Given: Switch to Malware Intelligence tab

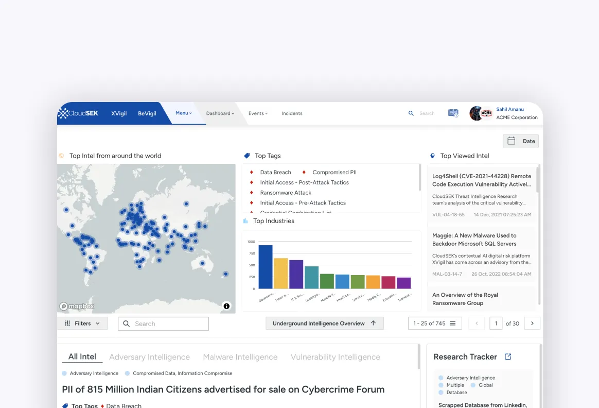Looking at the screenshot, I should (240, 357).
